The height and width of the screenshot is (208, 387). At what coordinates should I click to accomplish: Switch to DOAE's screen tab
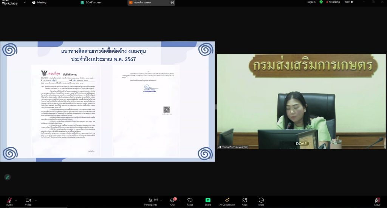pyautogui.click(x=91, y=2)
